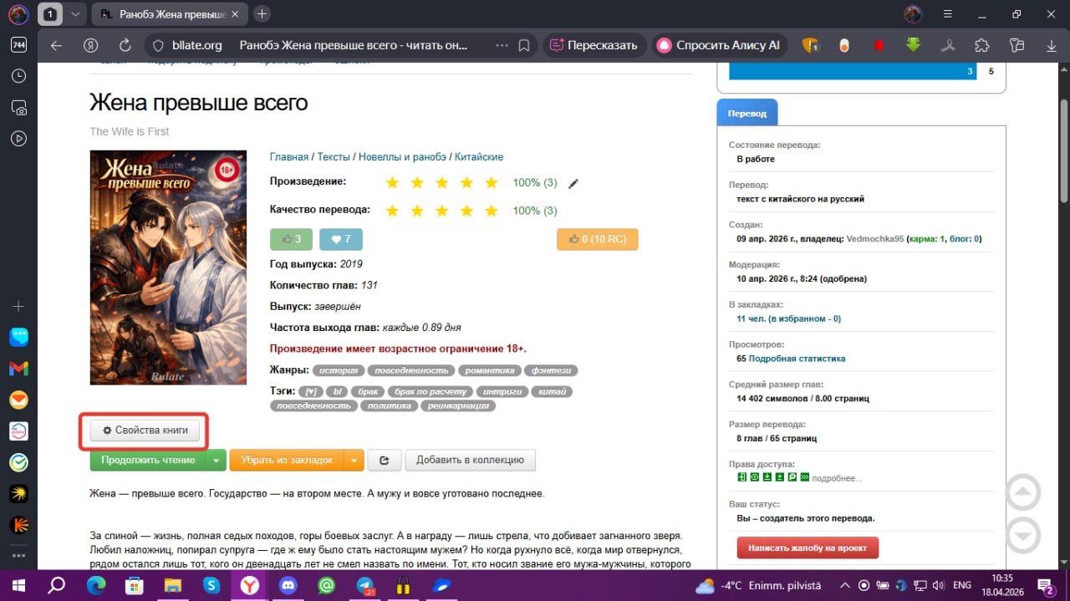This screenshot has height=601, width=1070.
Task: Open the sidebar history clock icon
Action: coord(18,76)
